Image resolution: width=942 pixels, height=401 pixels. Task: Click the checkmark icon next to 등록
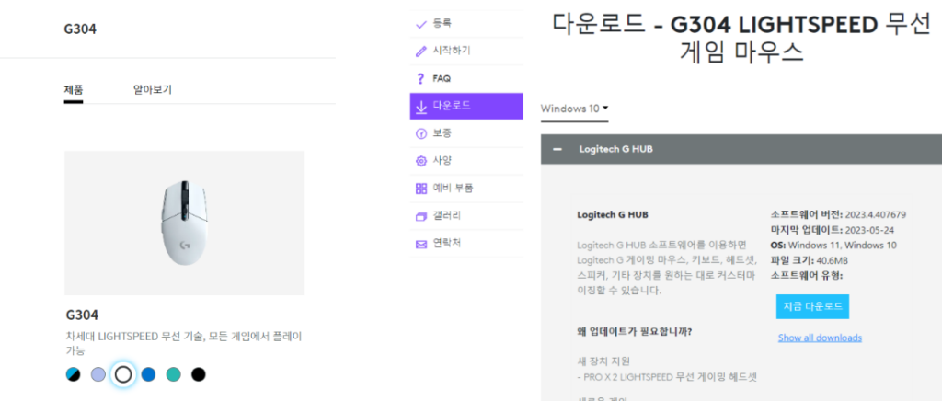(x=421, y=23)
